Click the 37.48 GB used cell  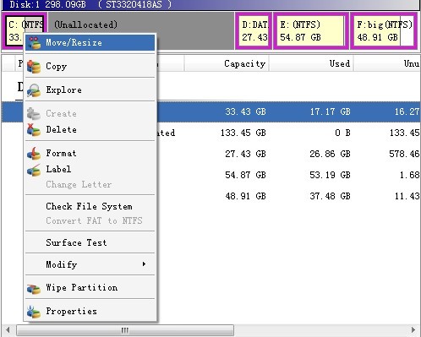(331, 196)
